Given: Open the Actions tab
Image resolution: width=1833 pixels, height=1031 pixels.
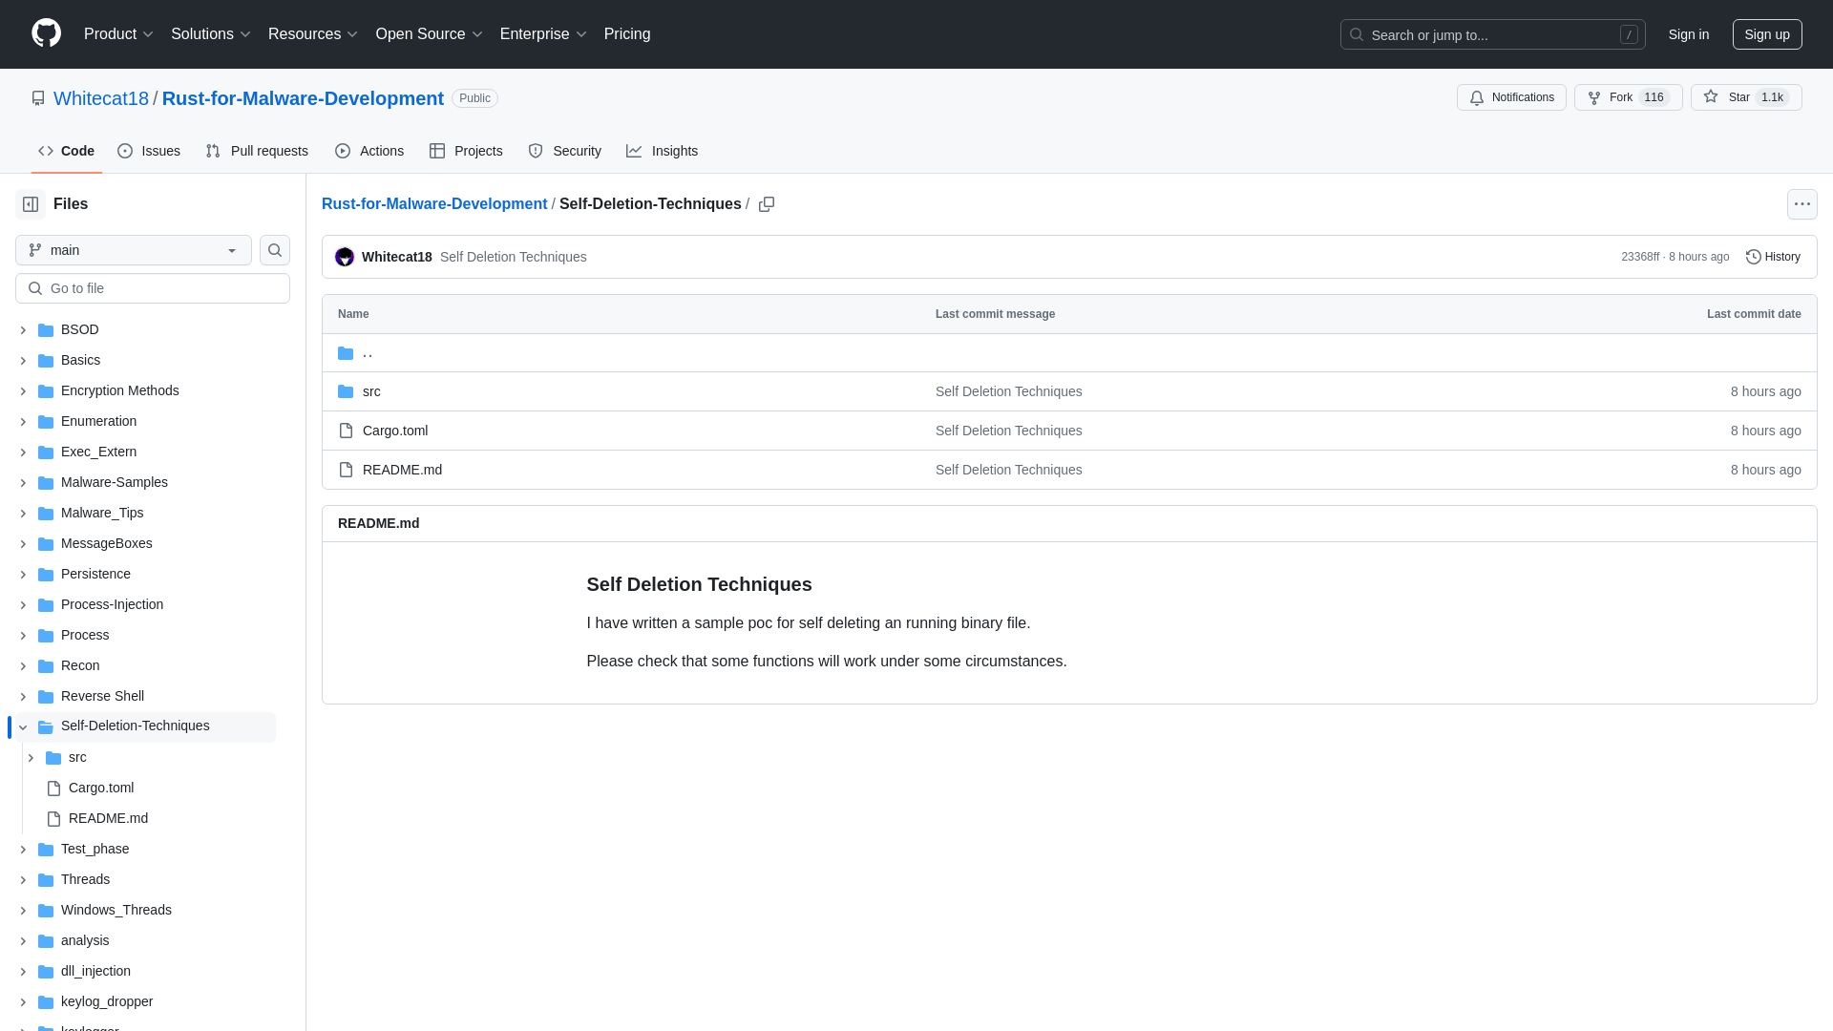Looking at the screenshot, I should pyautogui.click(x=369, y=151).
